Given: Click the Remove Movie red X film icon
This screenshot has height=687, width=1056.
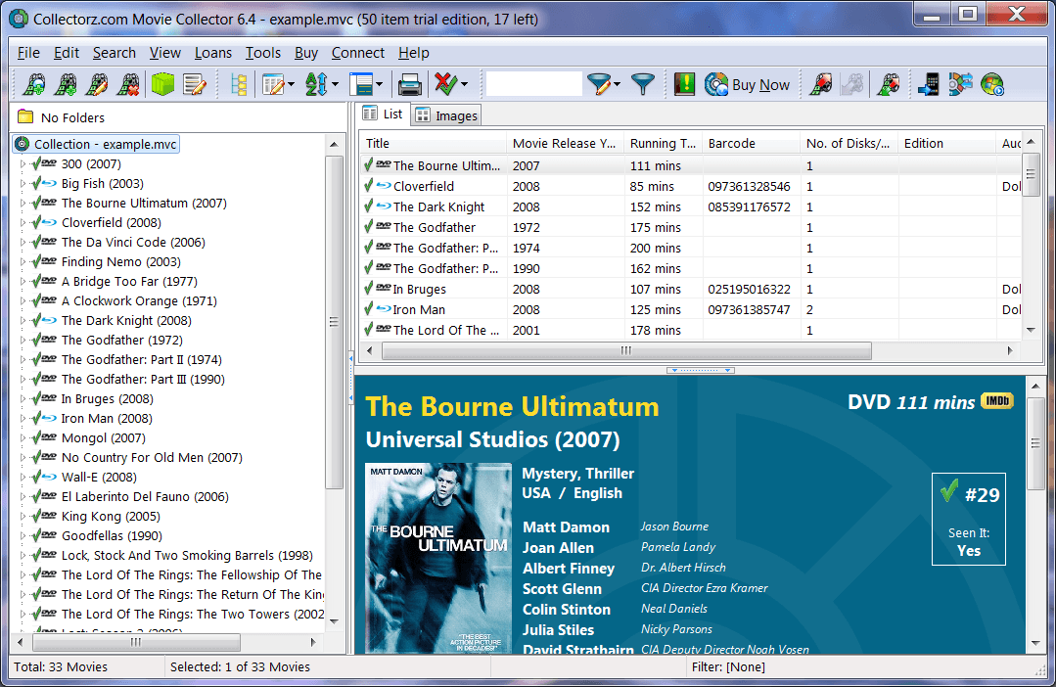Looking at the screenshot, I should 128,85.
